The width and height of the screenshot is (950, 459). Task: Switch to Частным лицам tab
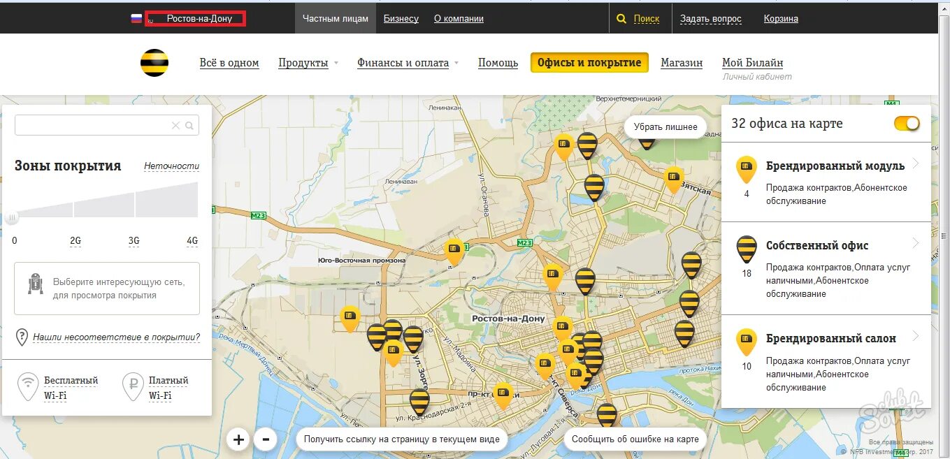(336, 19)
